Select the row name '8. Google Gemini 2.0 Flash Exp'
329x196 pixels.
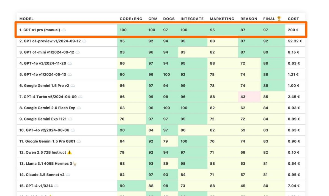pos(47,108)
